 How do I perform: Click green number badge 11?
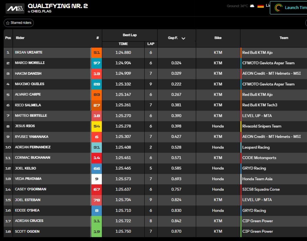(x=97, y=221)
